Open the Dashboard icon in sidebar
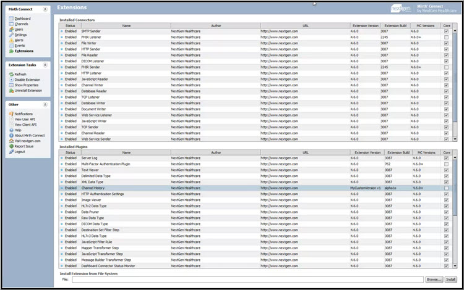The height and width of the screenshot is (290, 464). (11, 19)
